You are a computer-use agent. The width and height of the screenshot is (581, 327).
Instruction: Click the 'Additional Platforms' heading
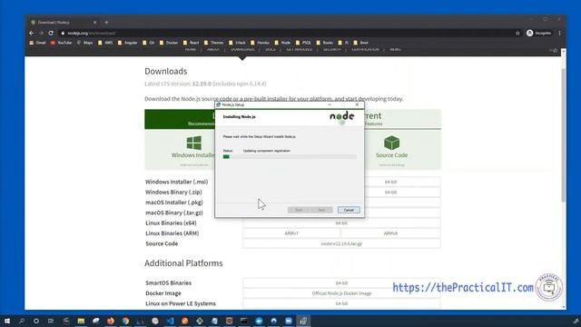pyautogui.click(x=183, y=263)
